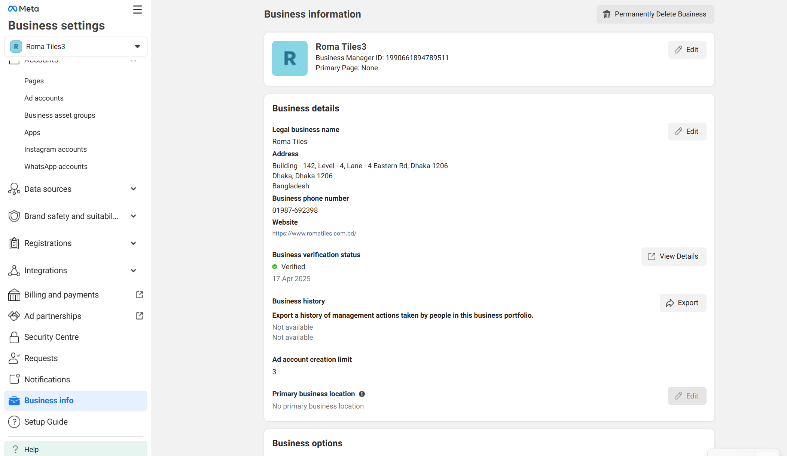Select Business info menu item
Viewport: 787px width, 456px height.
(x=76, y=401)
